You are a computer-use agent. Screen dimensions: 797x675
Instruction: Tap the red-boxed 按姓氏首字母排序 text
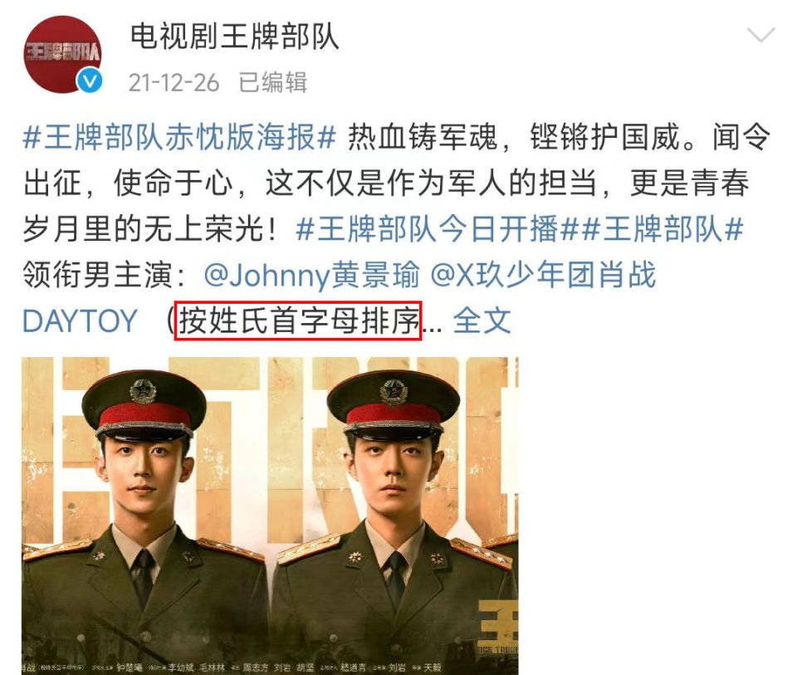pos(298,320)
